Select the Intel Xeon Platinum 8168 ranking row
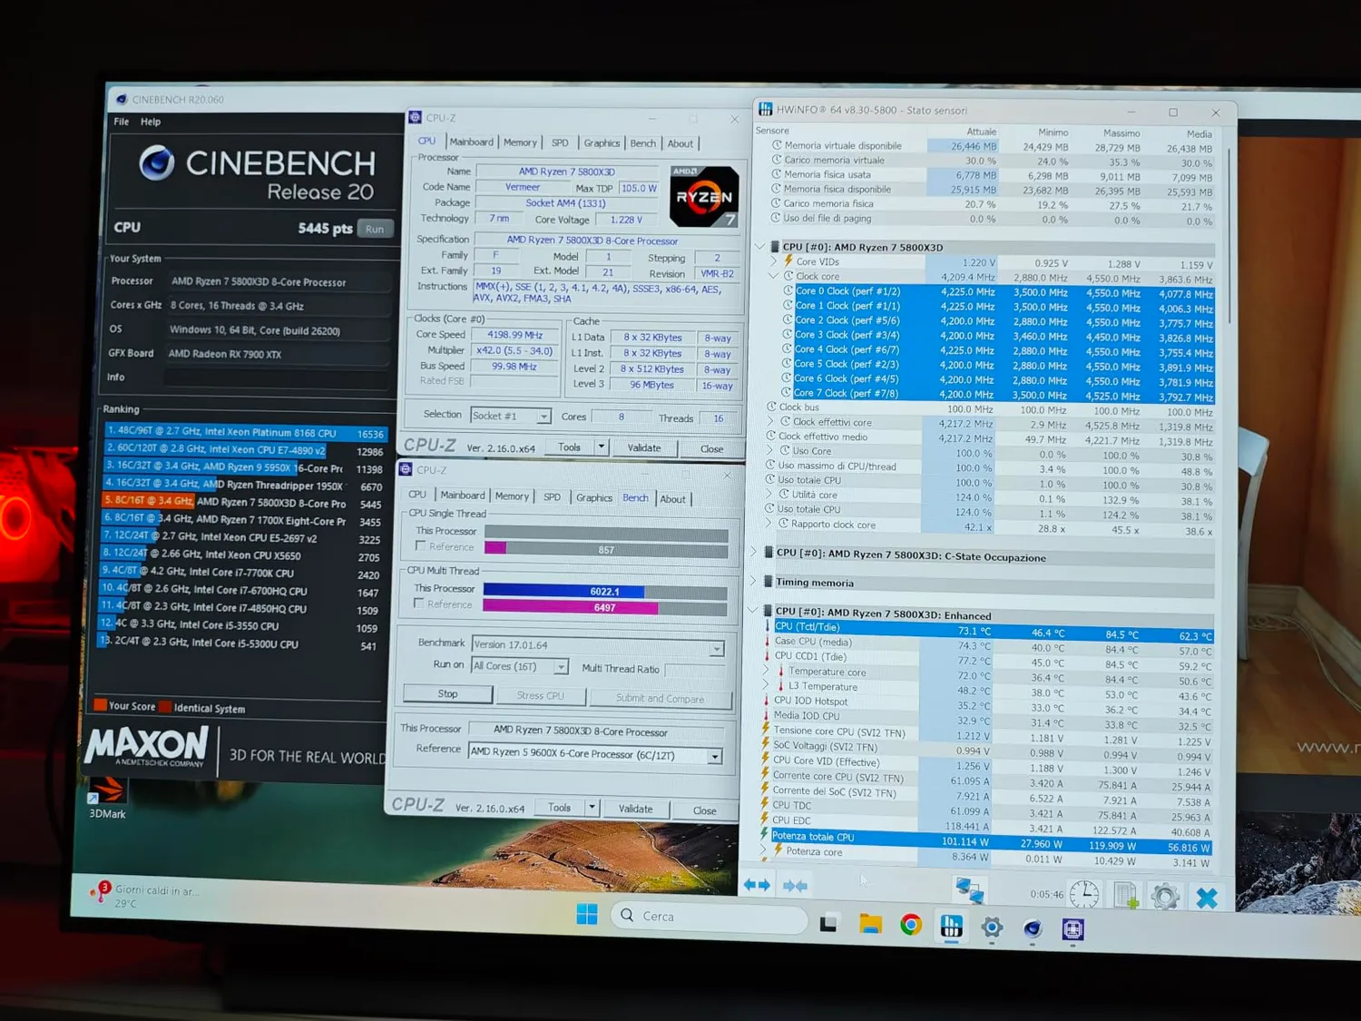 245,433
